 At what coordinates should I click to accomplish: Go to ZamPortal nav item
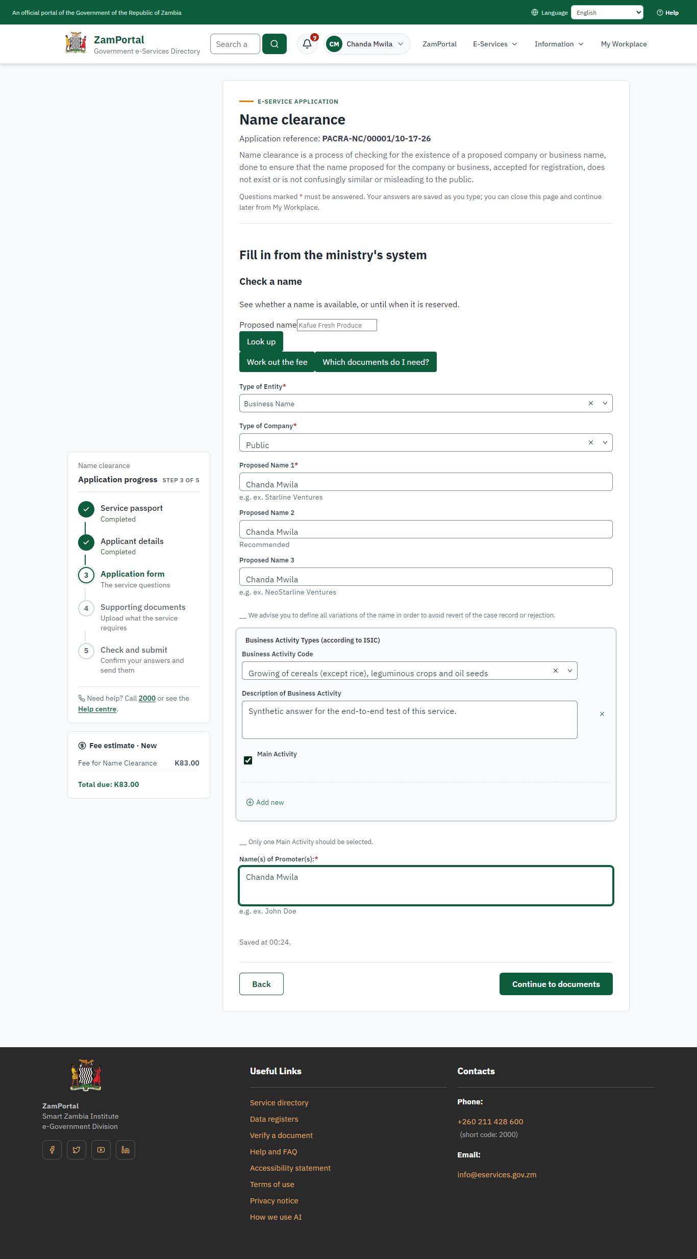439,44
